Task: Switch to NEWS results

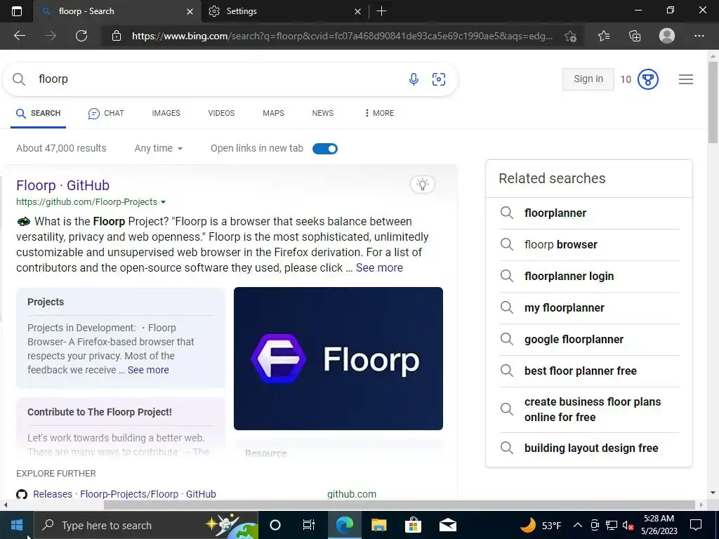Action: [323, 113]
